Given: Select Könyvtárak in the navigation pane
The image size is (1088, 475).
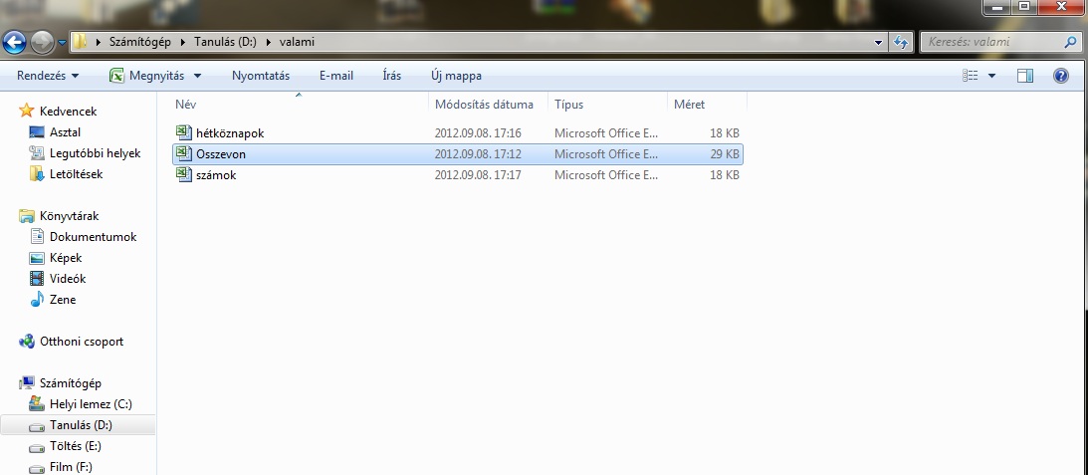Looking at the screenshot, I should pos(69,216).
